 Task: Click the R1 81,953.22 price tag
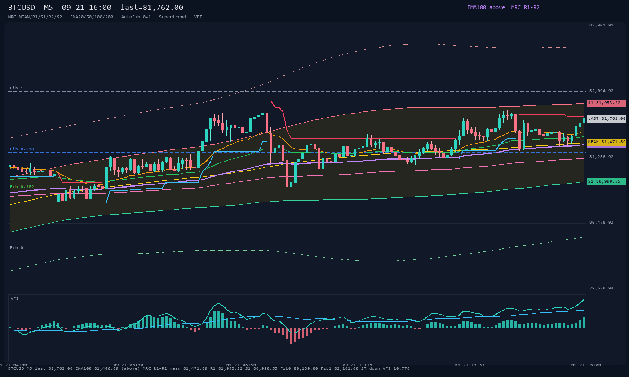click(606, 103)
